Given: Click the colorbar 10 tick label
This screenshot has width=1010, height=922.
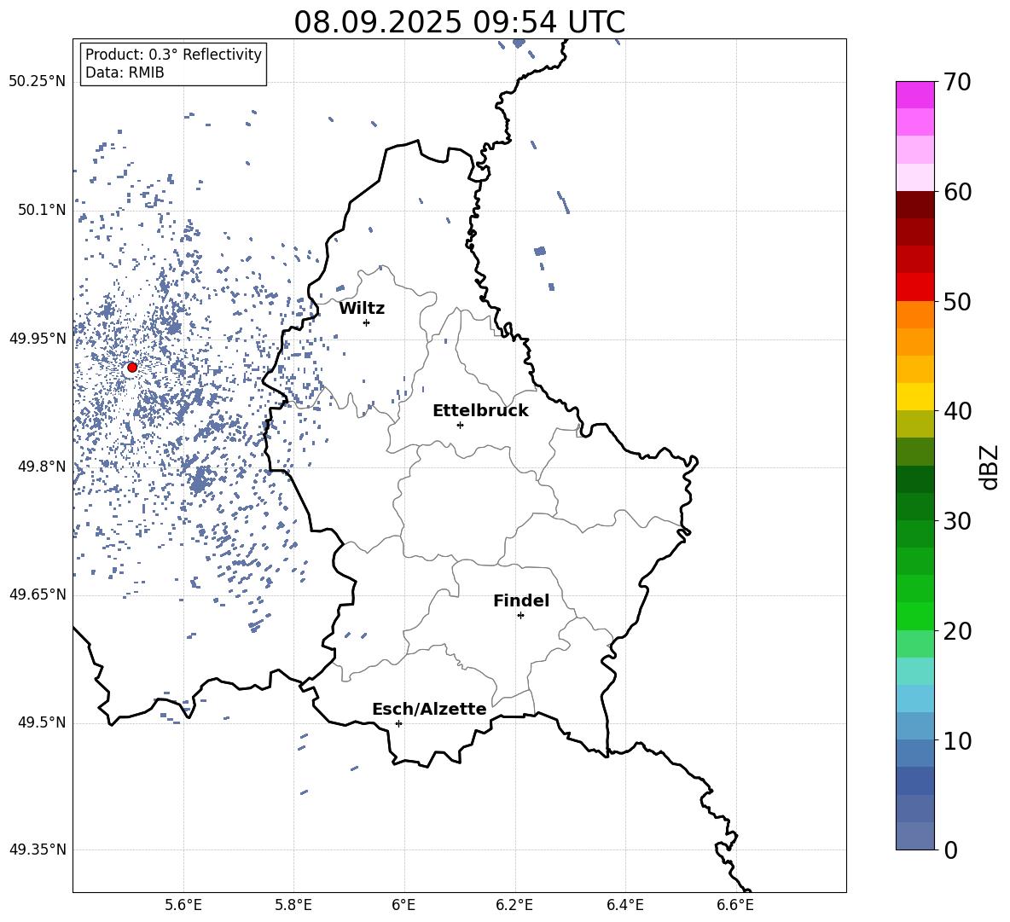Looking at the screenshot, I should [957, 741].
